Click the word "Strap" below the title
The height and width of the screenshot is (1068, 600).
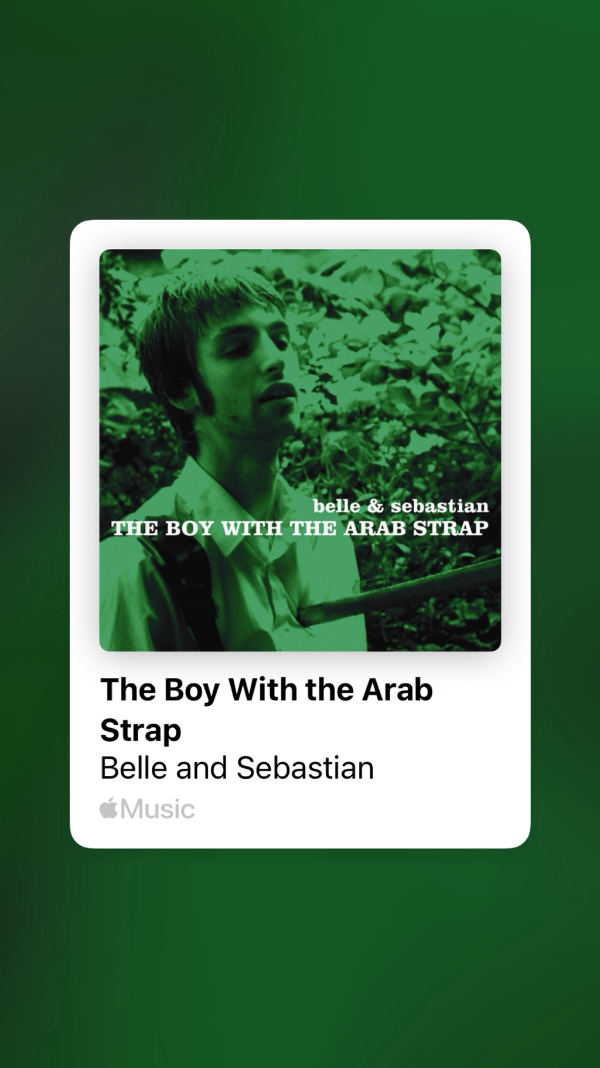pos(141,731)
